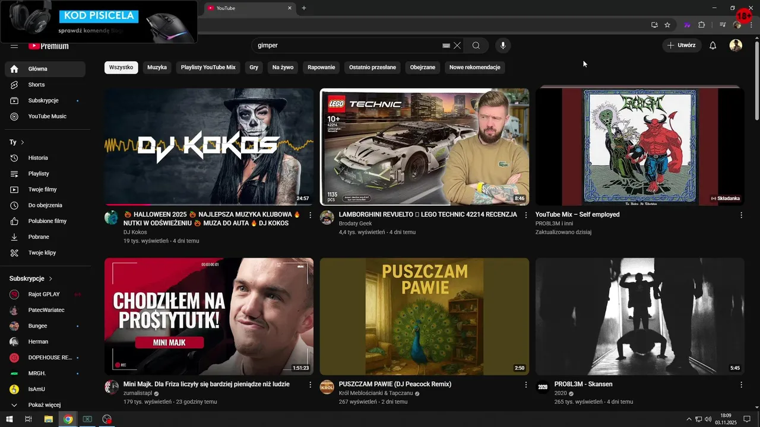Start voice search with microphone icon
This screenshot has height=427, width=760.
503,46
